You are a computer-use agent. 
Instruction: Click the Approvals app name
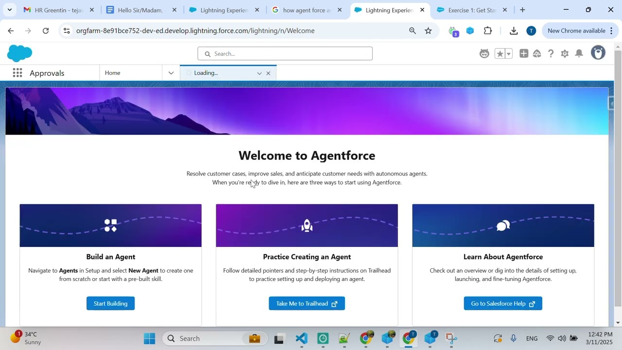47,73
